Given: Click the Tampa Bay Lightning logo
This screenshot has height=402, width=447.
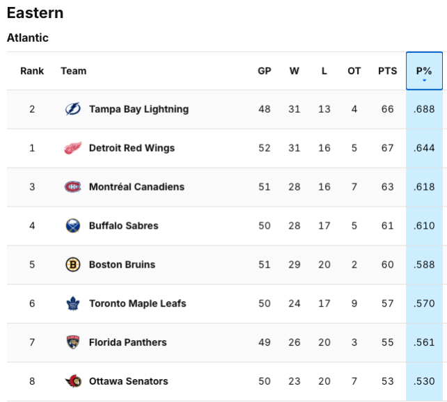Looking at the screenshot, I should click(x=73, y=109).
